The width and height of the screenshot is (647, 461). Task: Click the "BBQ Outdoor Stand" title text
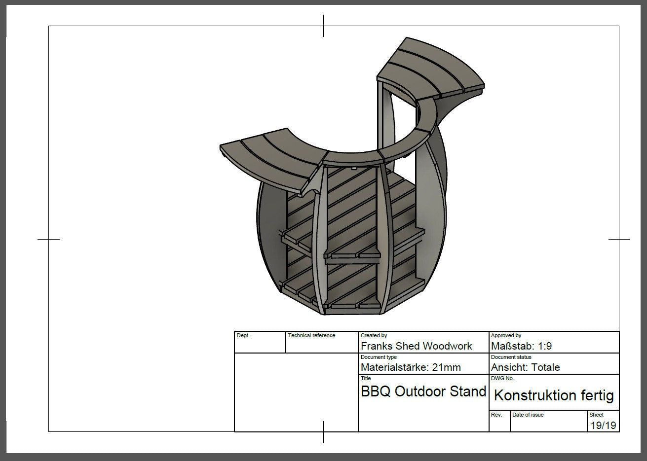pyautogui.click(x=423, y=392)
